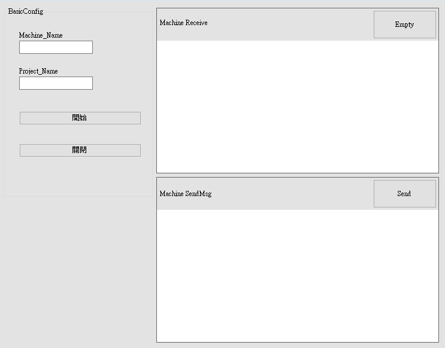Click the Machine Receive heading
The image size is (445, 348).
[x=183, y=23]
